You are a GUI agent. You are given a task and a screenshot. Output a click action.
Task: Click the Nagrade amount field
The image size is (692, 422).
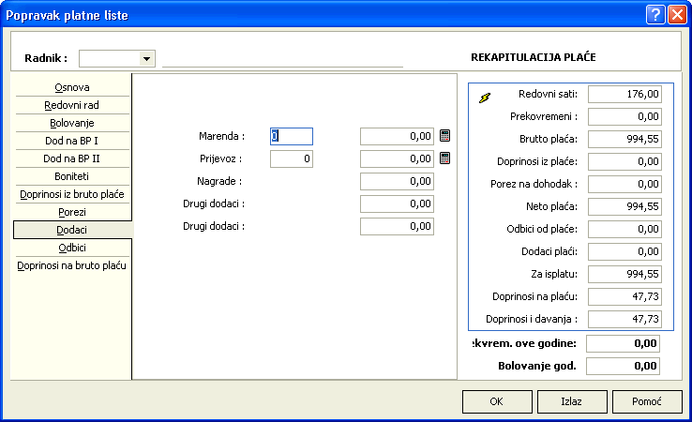click(x=398, y=181)
